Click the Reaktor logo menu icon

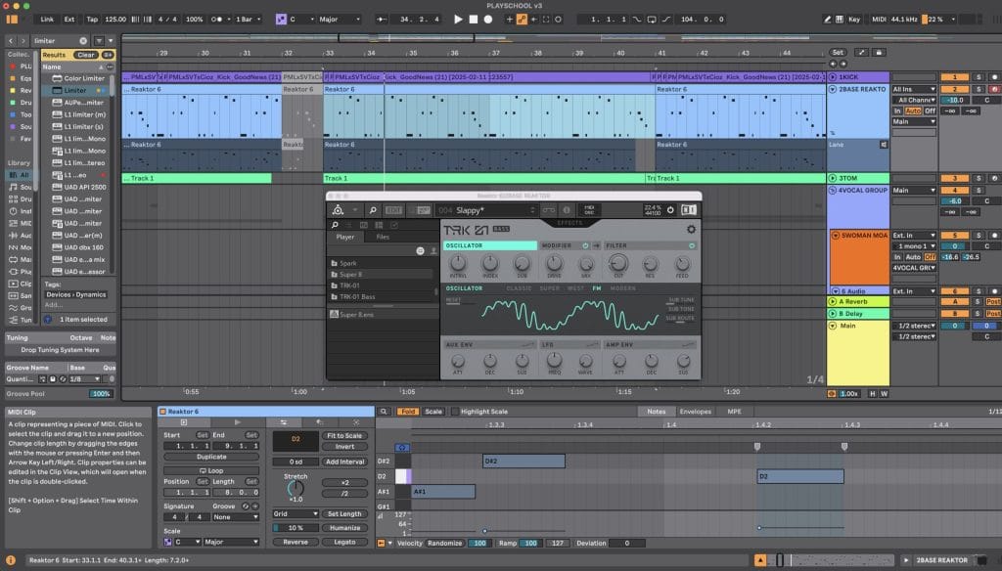(x=338, y=209)
